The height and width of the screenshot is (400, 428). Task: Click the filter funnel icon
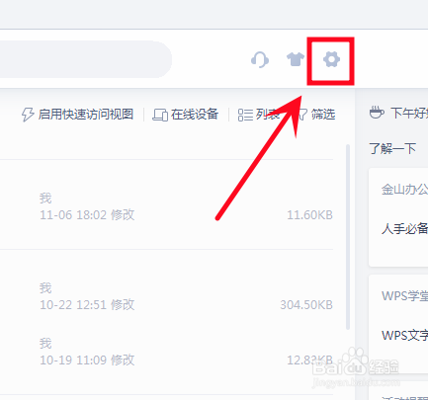302,115
